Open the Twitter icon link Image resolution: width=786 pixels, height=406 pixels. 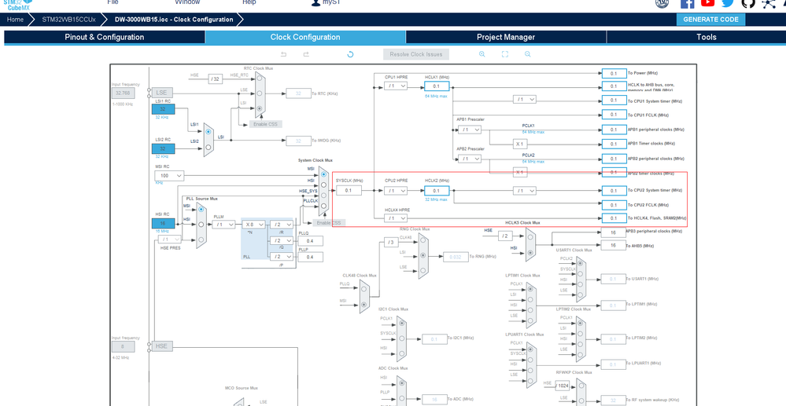click(x=728, y=2)
